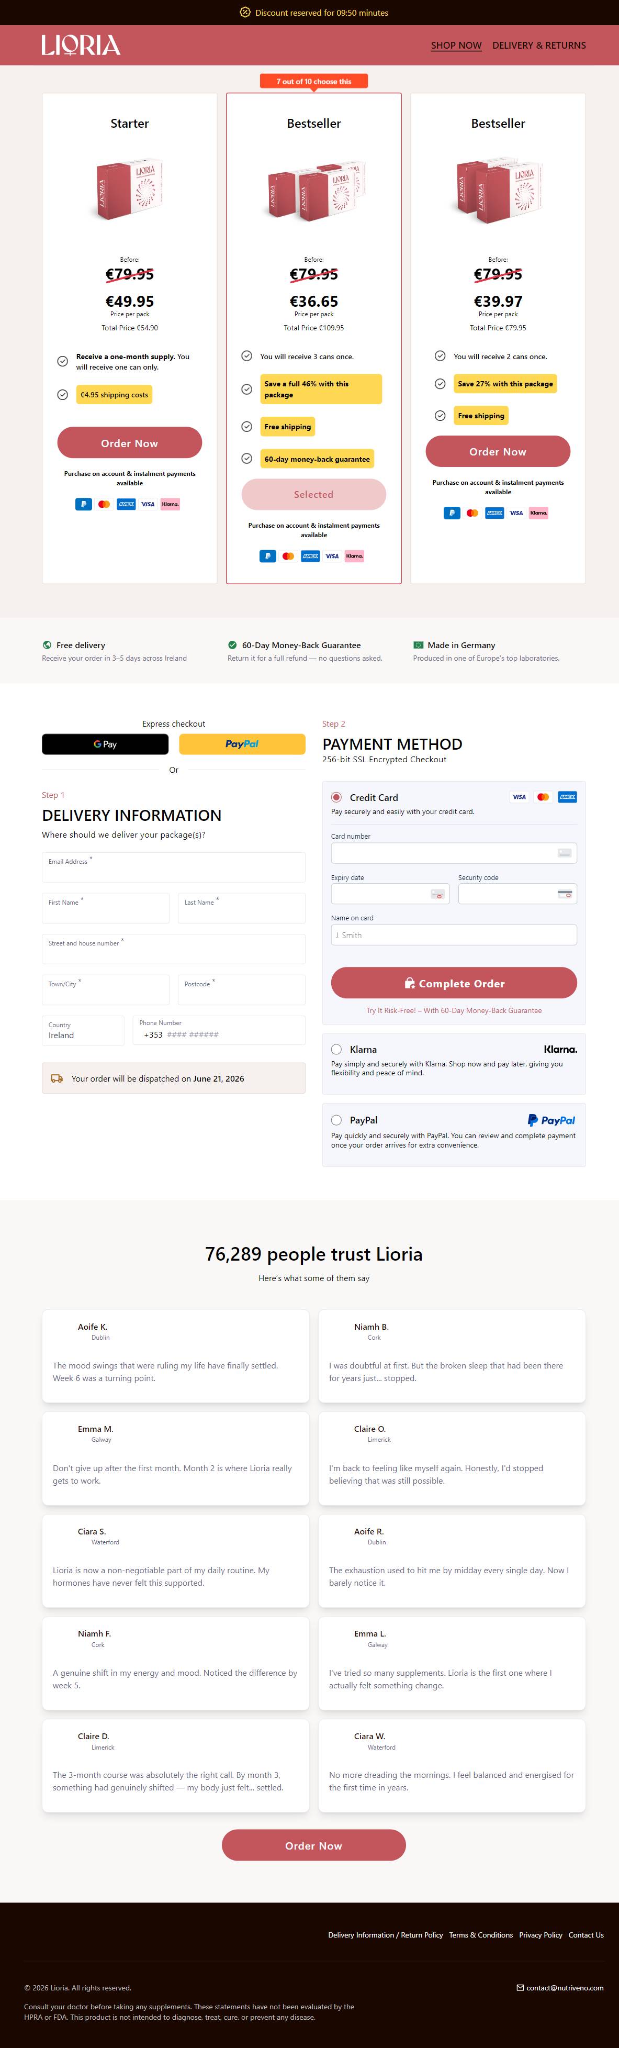Click the Made in Germany flag icon

coord(418,645)
